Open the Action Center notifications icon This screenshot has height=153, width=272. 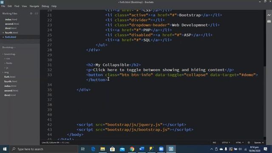click(265, 149)
